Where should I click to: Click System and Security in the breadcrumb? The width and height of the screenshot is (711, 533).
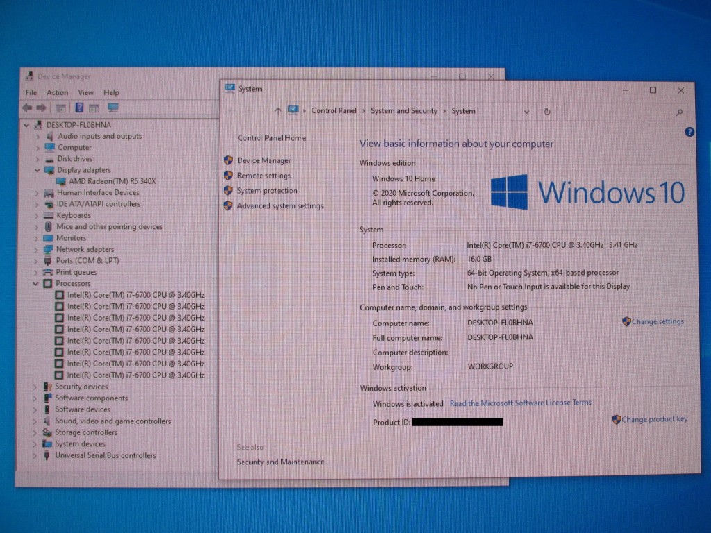(404, 111)
